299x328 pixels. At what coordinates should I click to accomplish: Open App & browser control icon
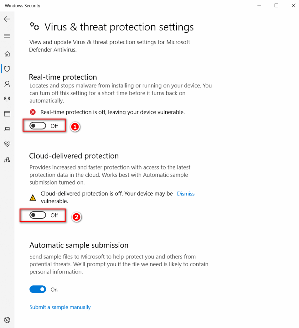(x=7, y=114)
